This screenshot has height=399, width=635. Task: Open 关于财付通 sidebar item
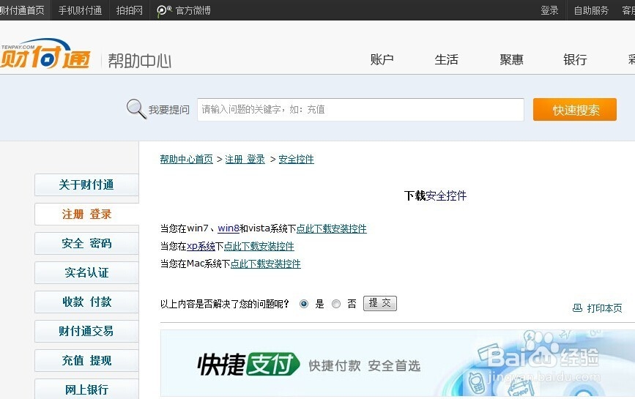86,185
